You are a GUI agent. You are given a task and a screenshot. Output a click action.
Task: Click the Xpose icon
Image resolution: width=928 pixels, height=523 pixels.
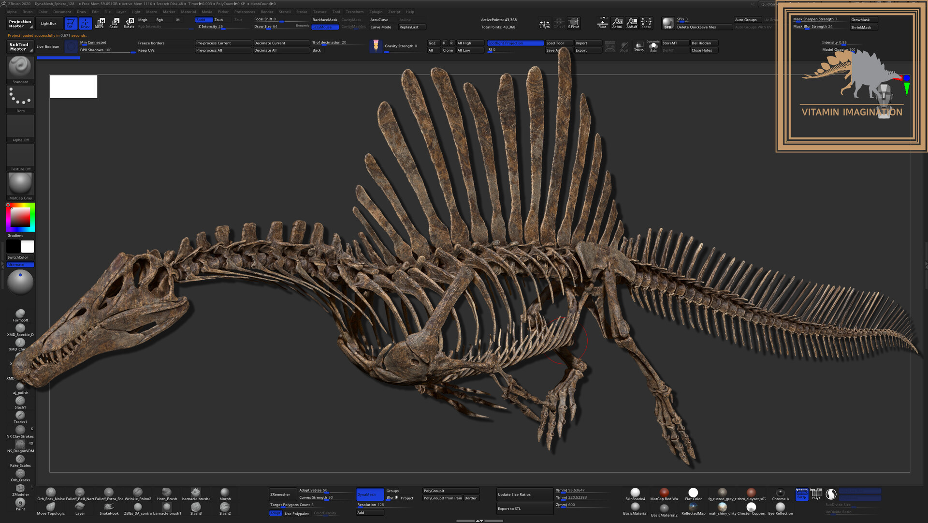click(646, 23)
